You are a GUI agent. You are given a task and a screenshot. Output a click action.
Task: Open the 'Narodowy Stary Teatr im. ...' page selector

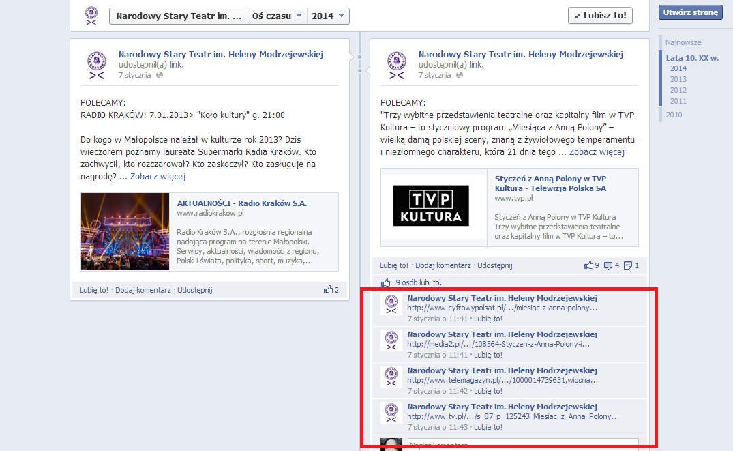[x=179, y=16]
